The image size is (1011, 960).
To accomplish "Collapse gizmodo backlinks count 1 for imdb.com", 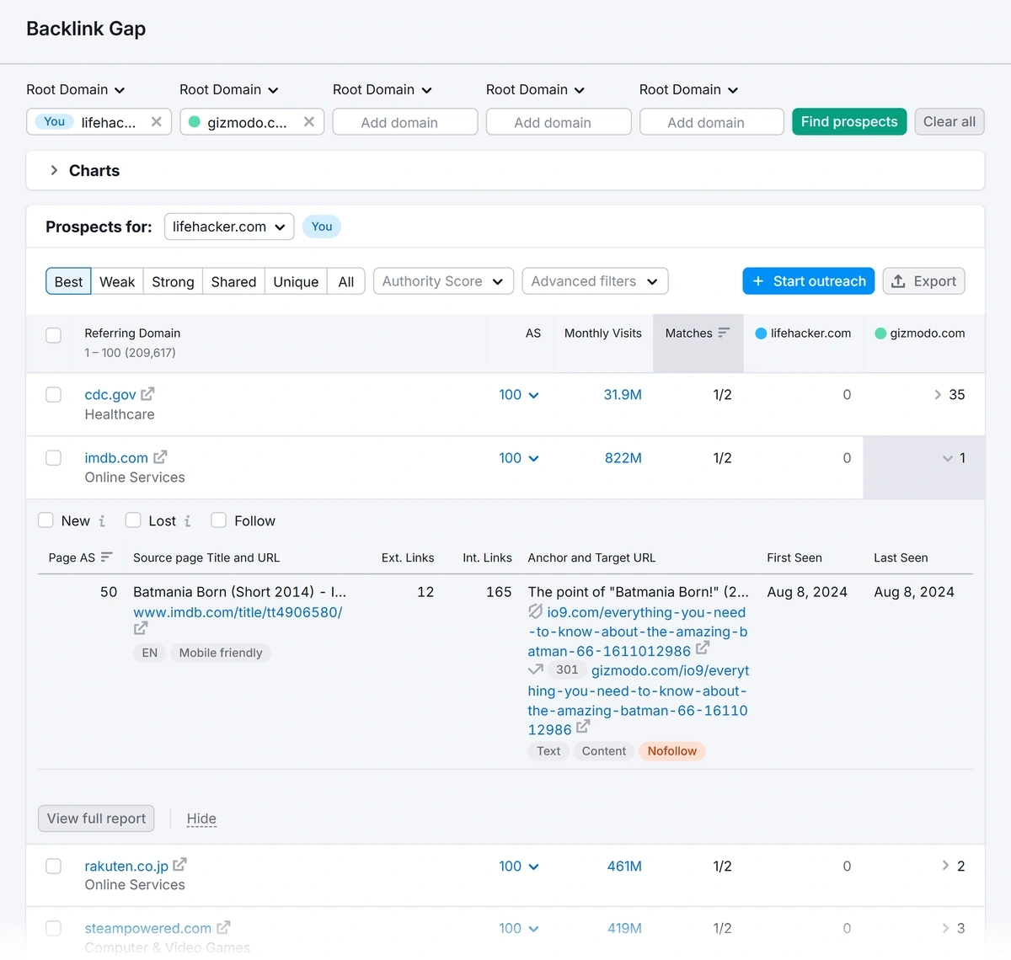I will [x=954, y=458].
